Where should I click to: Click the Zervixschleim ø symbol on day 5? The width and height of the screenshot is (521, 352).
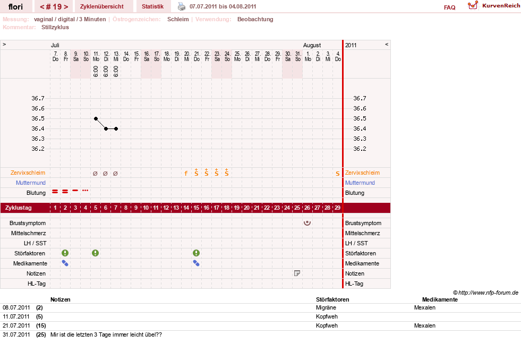pyautogui.click(x=96, y=173)
